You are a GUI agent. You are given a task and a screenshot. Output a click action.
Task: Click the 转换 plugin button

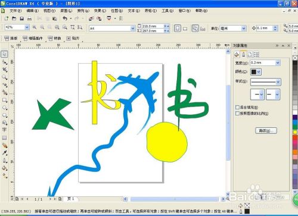point(54,38)
